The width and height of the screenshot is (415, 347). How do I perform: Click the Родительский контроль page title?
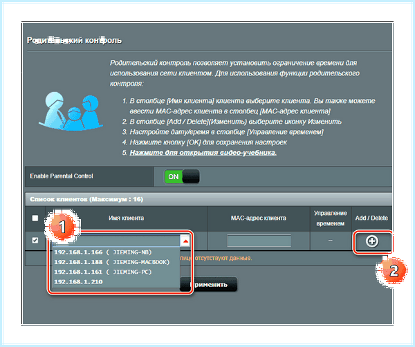pyautogui.click(x=75, y=40)
